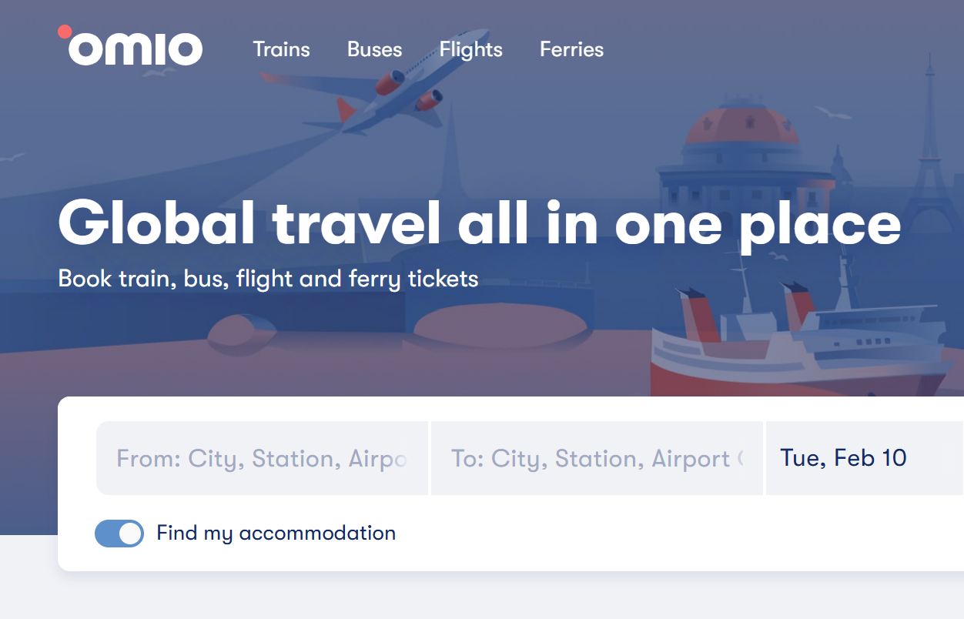
Task: Open the Trains navigation menu
Action: pyautogui.click(x=281, y=49)
